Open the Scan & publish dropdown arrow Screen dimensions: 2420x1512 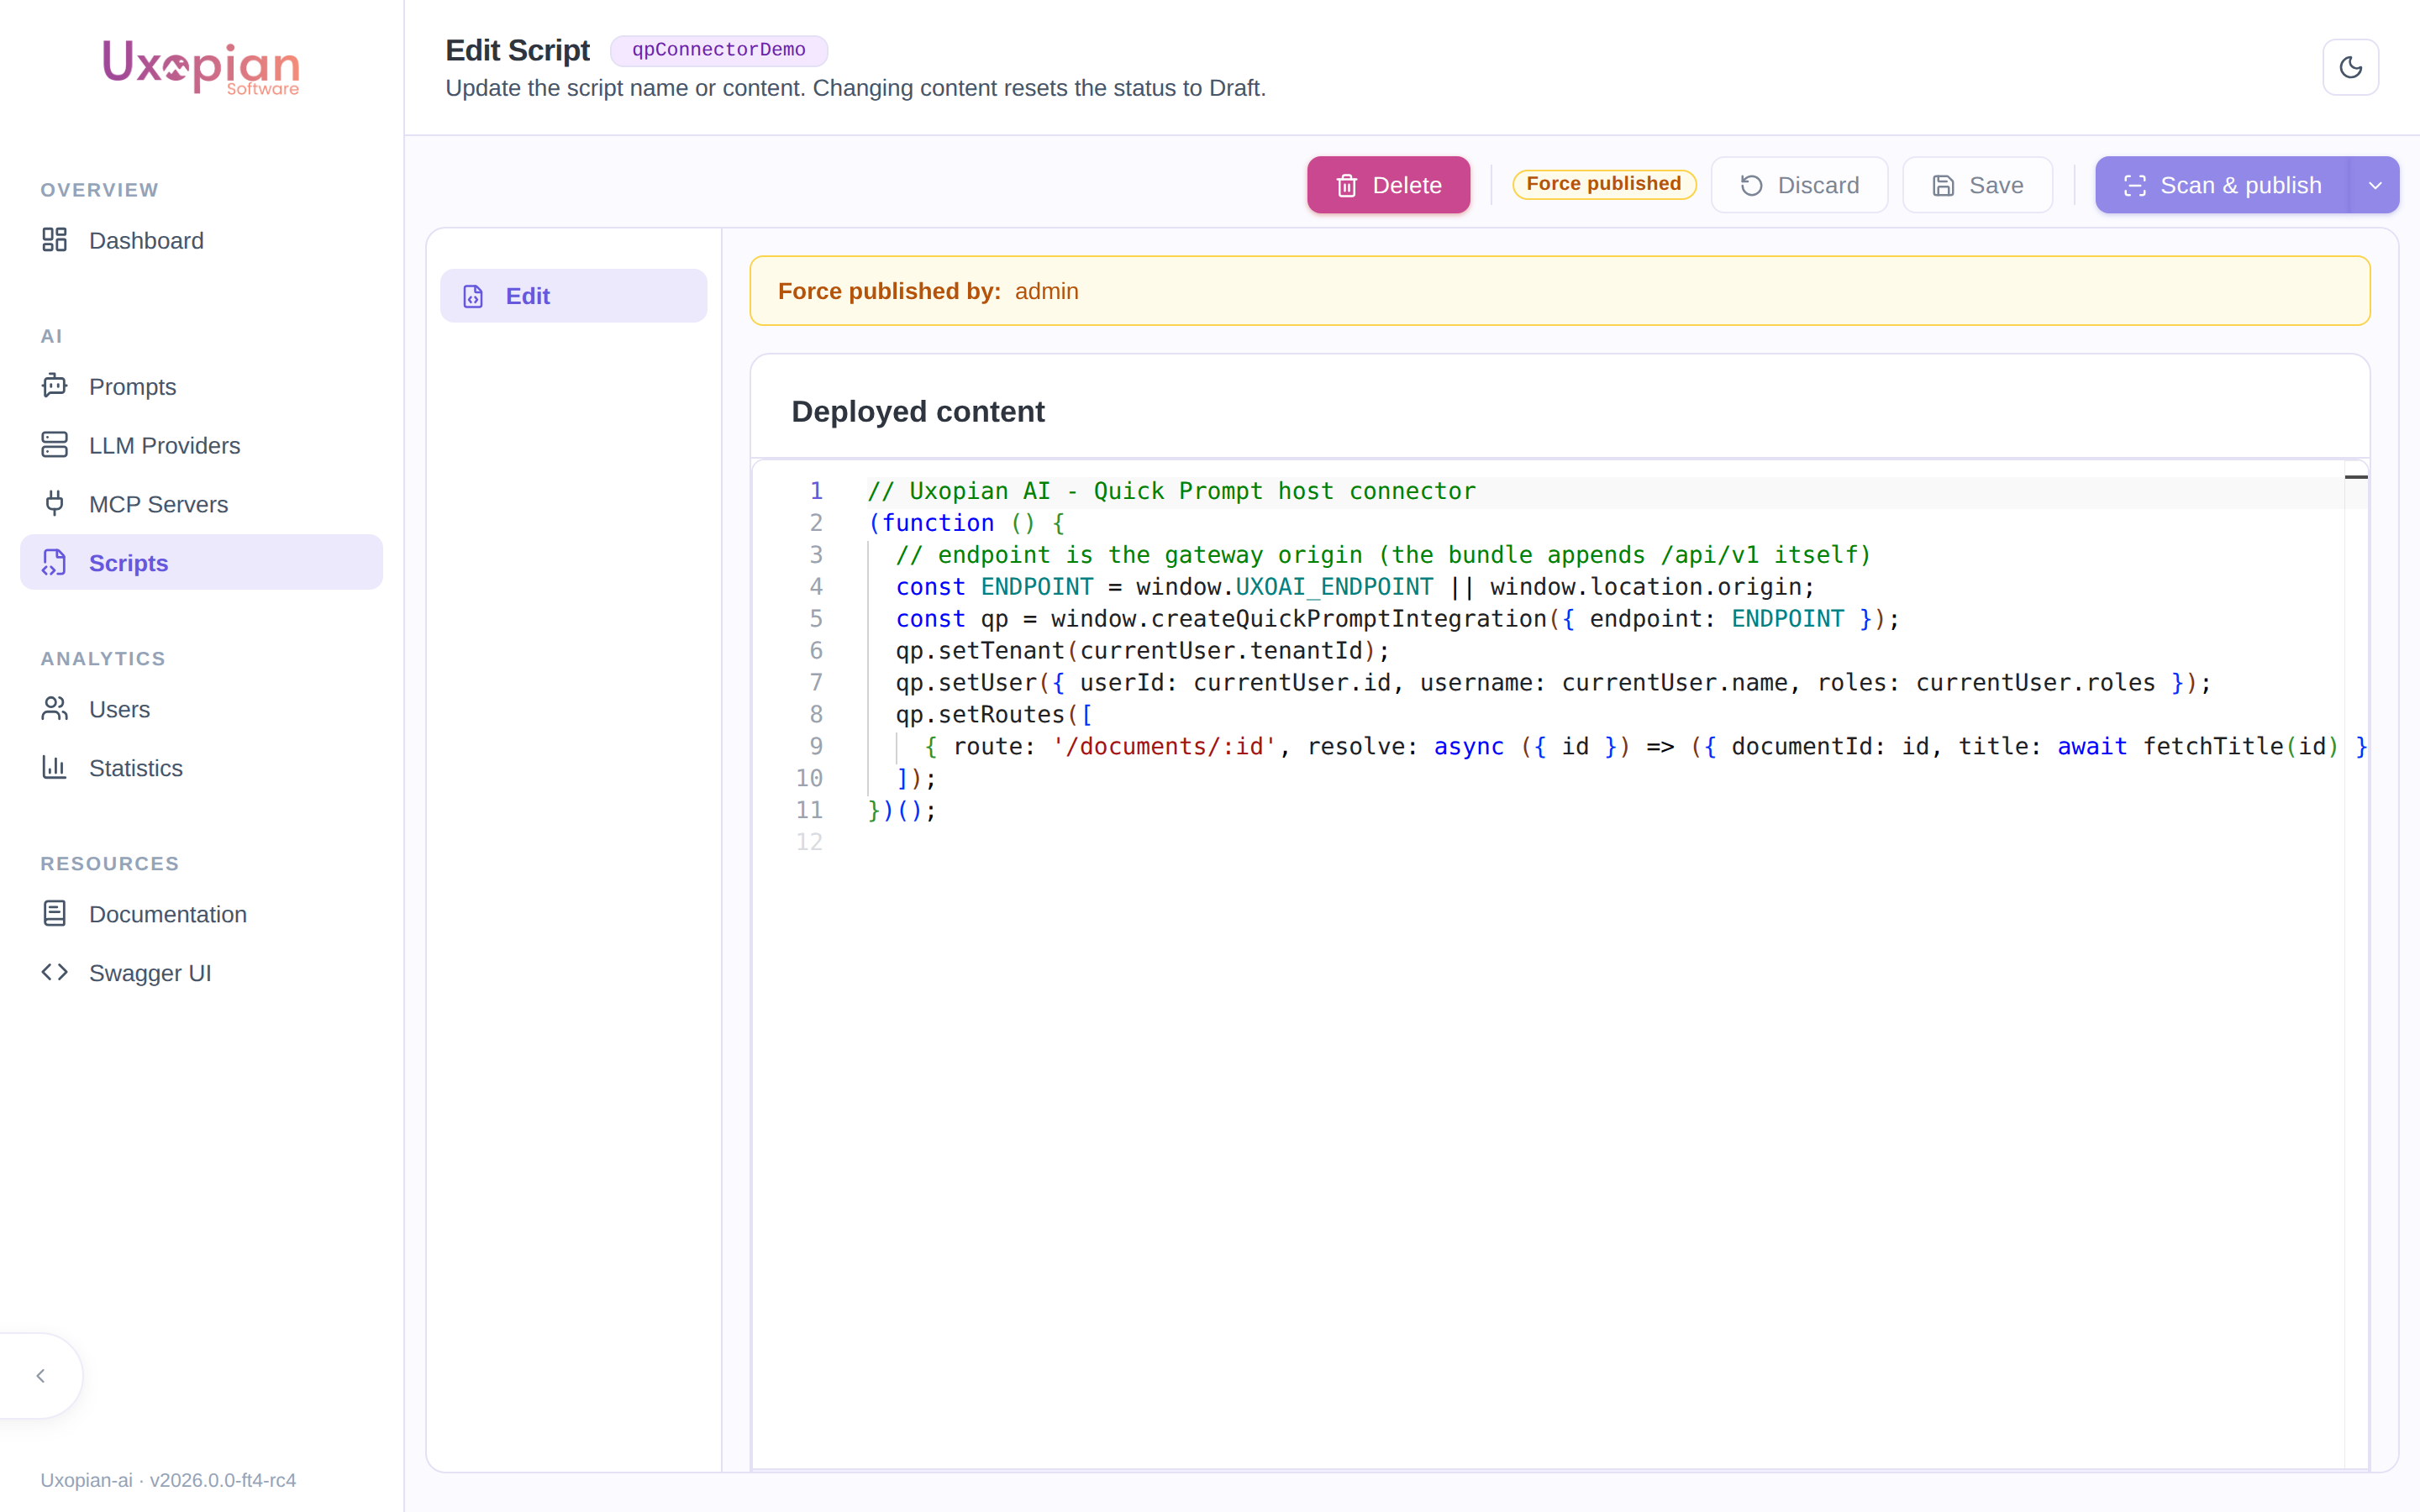(2374, 185)
